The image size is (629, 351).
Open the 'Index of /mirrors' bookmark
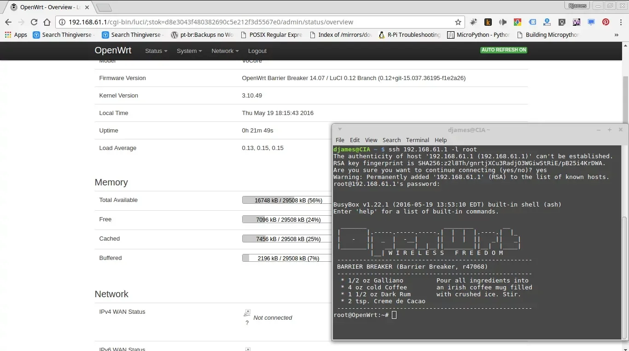coord(341,35)
